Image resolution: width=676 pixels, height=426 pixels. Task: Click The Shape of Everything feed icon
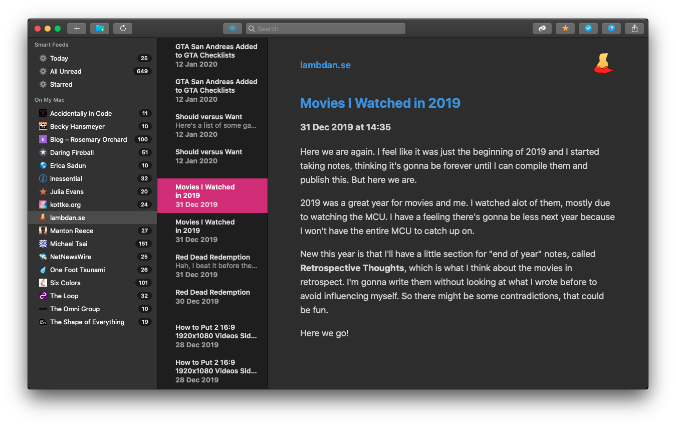pyautogui.click(x=43, y=322)
